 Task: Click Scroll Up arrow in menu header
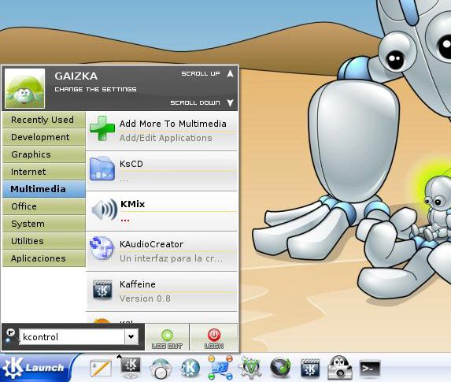click(x=230, y=74)
